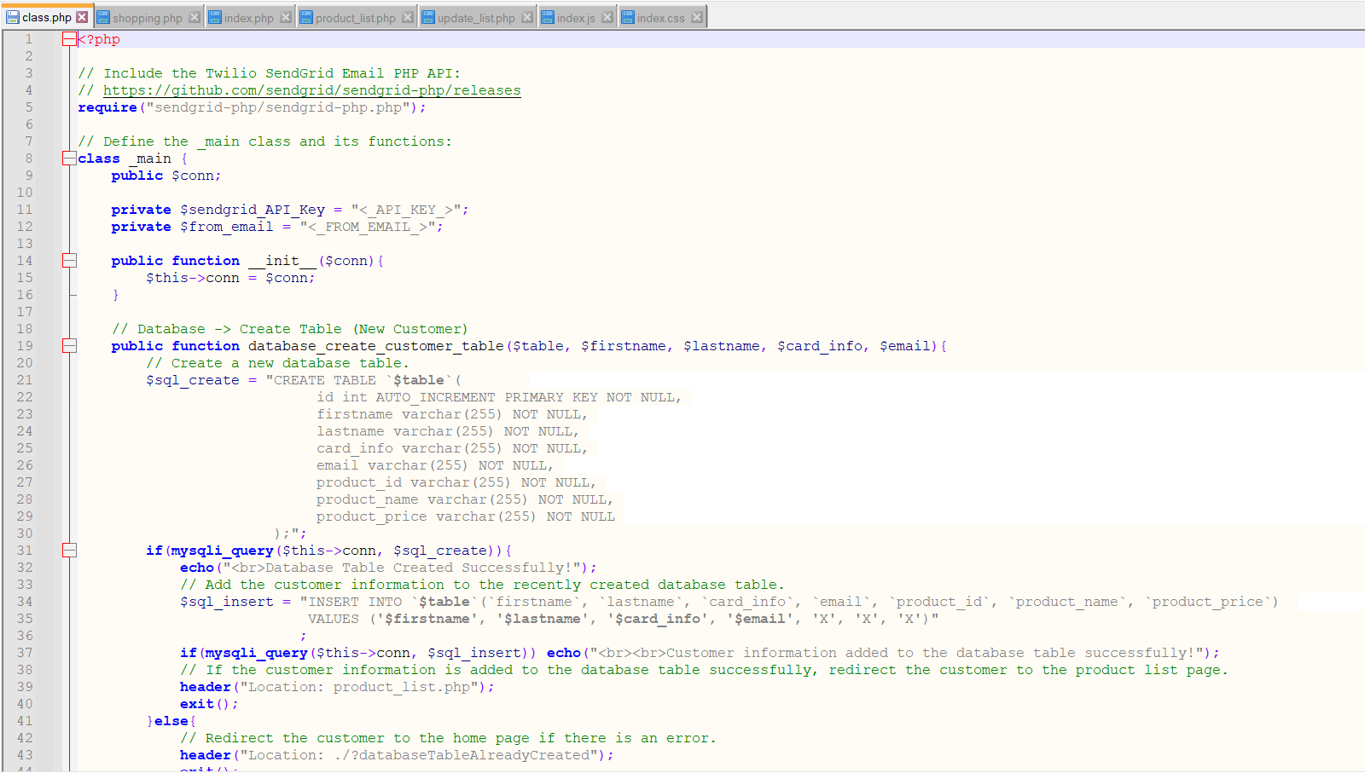1365x773 pixels.
Task: Collapse the if mysqli_query block at line 31
Action: [x=69, y=551]
